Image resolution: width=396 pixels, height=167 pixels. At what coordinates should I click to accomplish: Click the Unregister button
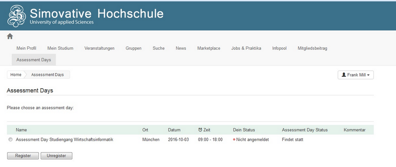pyautogui.click(x=56, y=155)
